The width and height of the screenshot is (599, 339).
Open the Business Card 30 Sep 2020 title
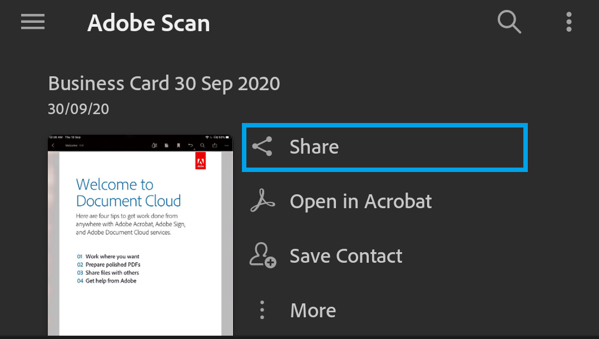(x=164, y=83)
